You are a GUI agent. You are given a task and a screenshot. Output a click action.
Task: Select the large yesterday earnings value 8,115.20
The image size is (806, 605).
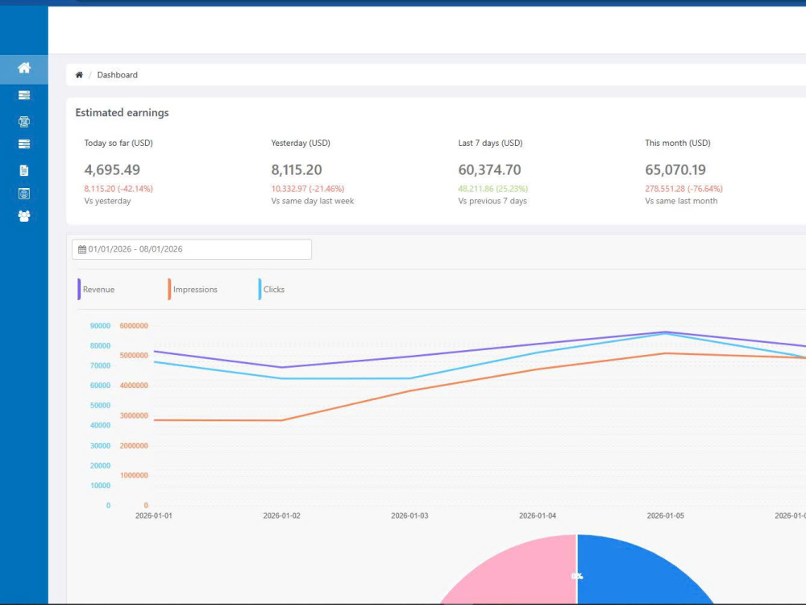click(297, 169)
